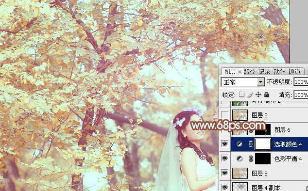Select the 图层 4 副本 layer name
The width and height of the screenshot is (308, 191).
(266, 188)
